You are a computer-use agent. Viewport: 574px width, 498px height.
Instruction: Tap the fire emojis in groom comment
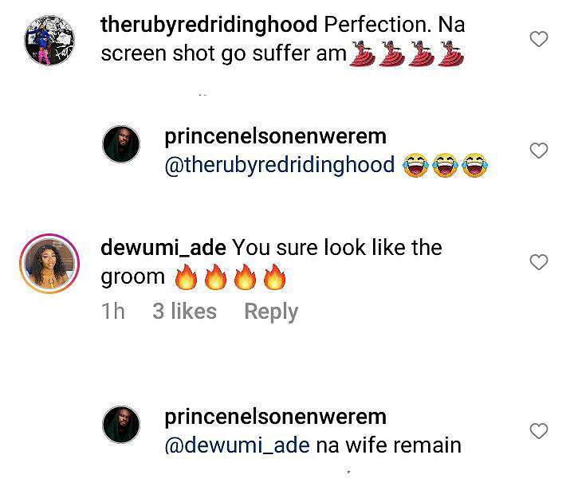point(230,279)
